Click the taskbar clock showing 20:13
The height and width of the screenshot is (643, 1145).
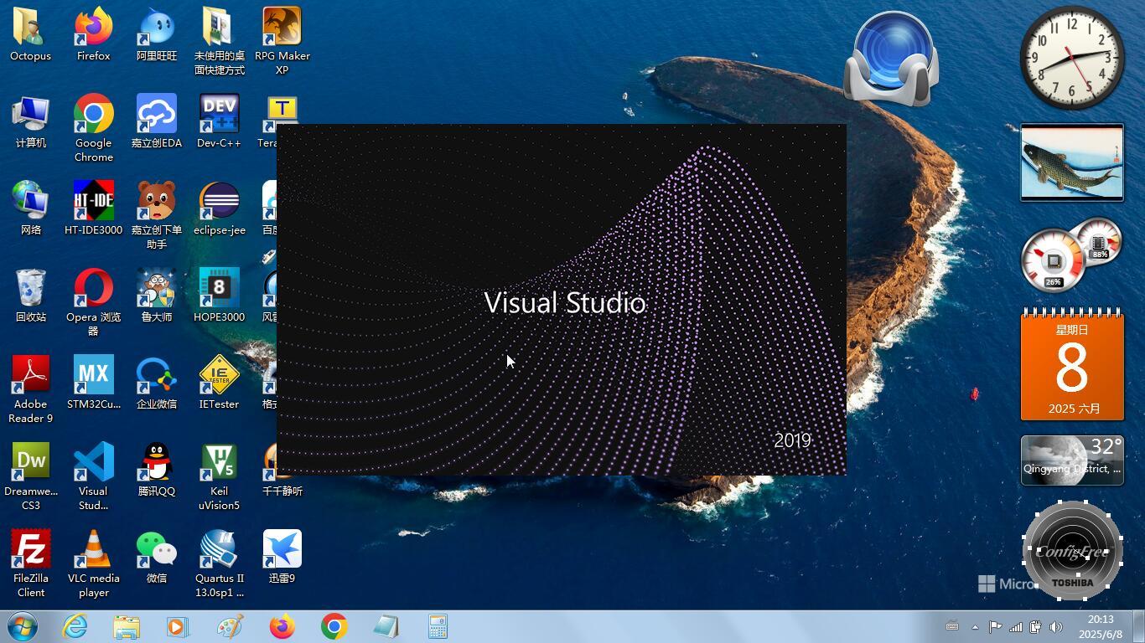click(x=1101, y=626)
